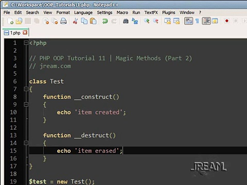Open the Plugins menu

pos(169,12)
